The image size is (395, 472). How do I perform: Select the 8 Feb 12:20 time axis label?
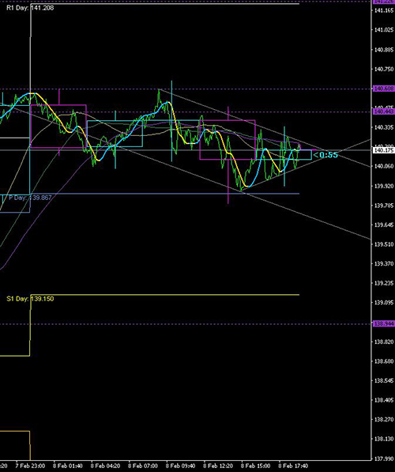click(x=218, y=466)
